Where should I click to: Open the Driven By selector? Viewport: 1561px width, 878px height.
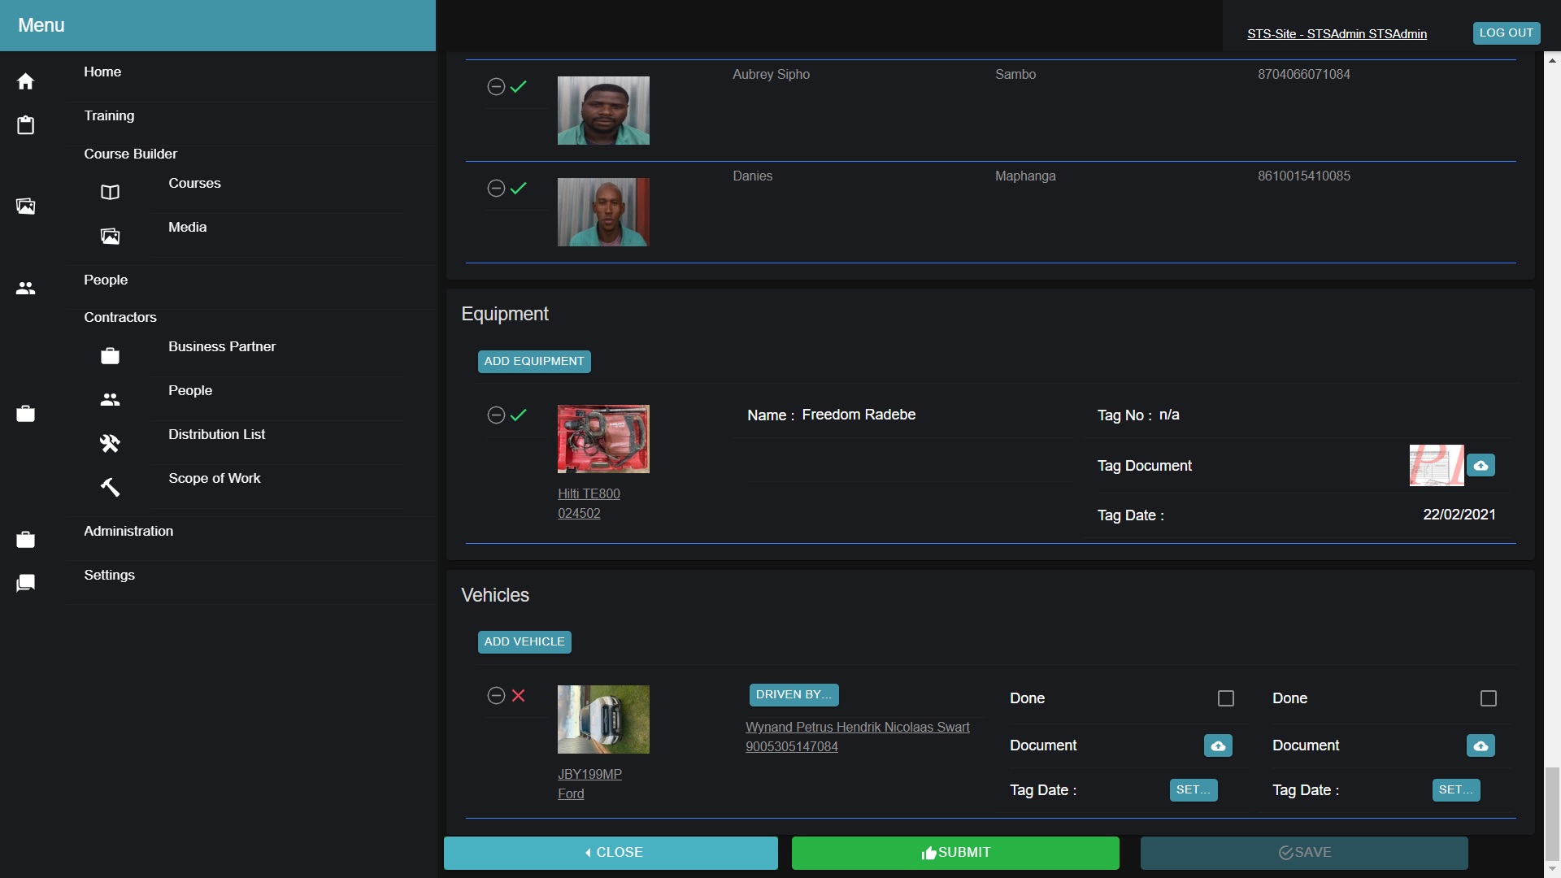click(793, 695)
